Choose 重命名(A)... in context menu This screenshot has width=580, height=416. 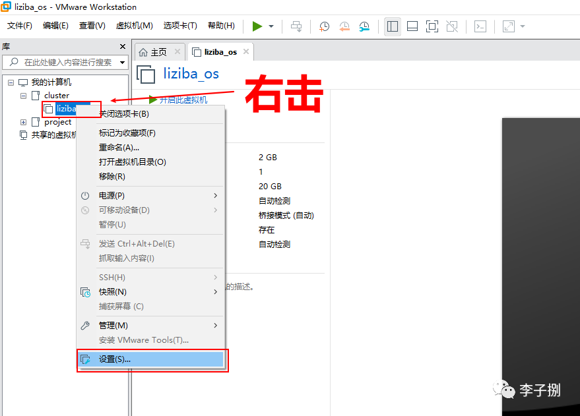click(x=150, y=148)
